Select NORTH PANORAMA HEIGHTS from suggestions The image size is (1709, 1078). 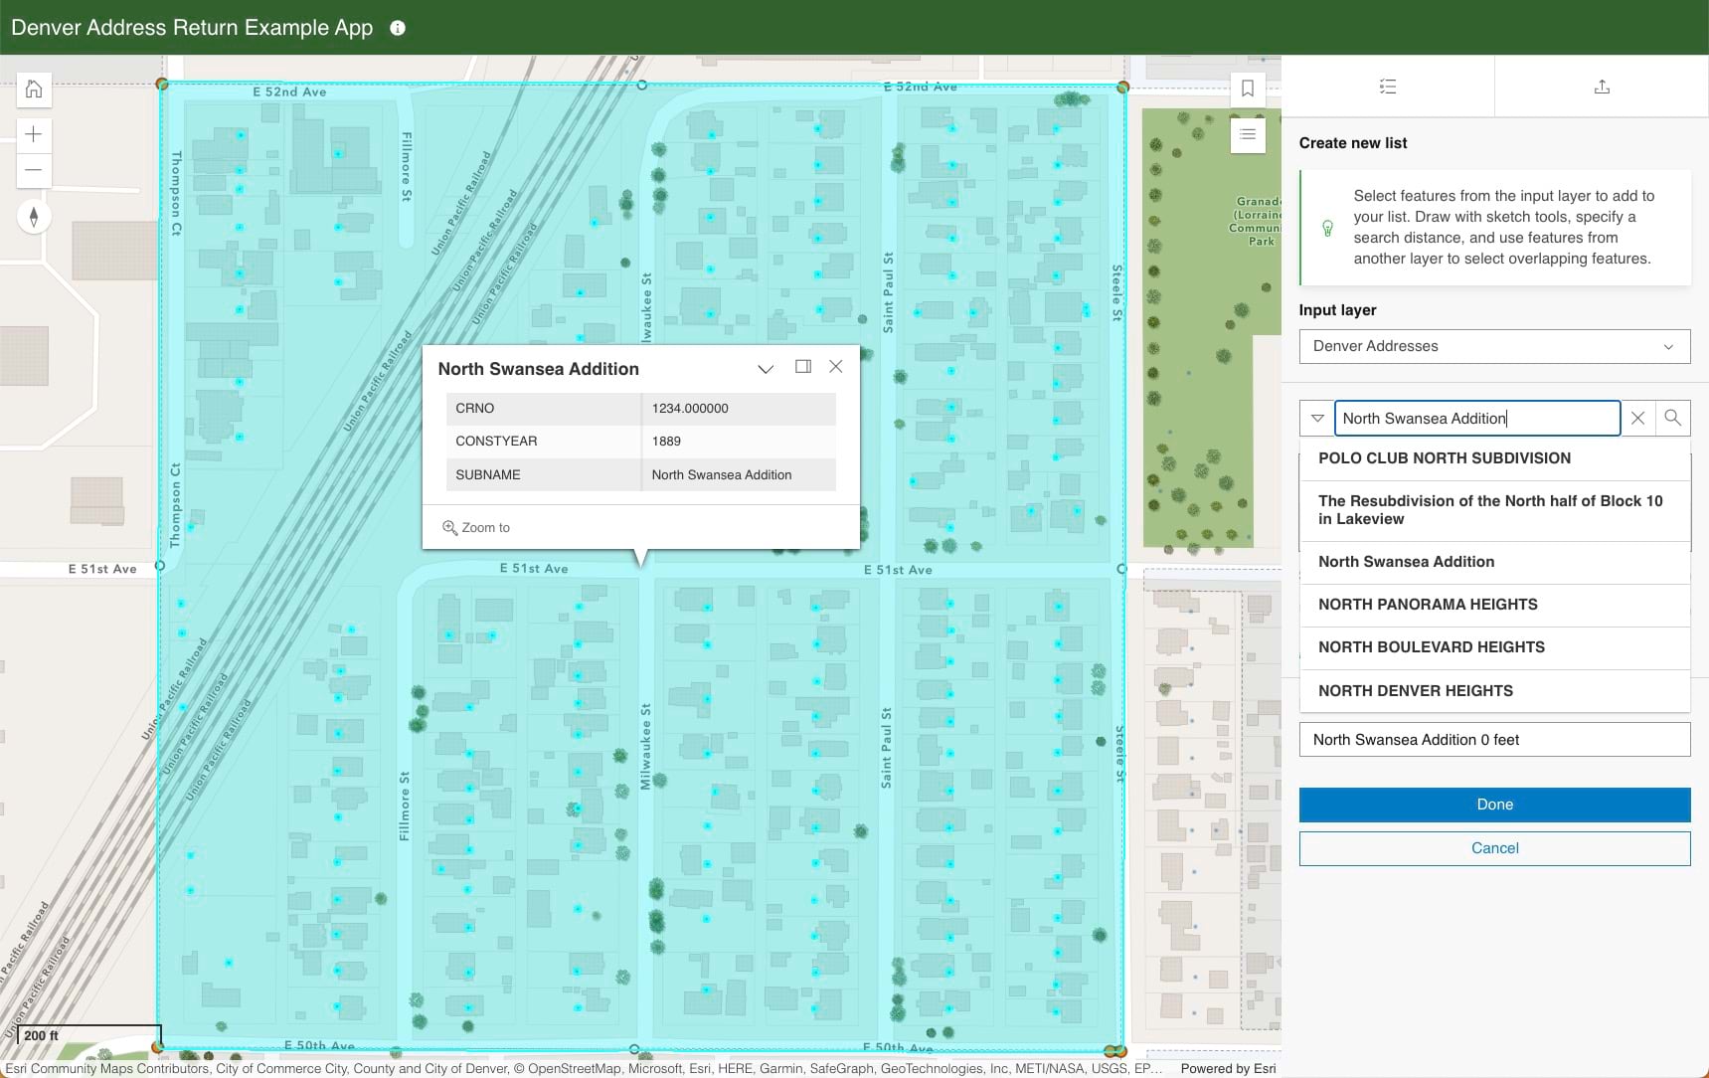tap(1427, 604)
